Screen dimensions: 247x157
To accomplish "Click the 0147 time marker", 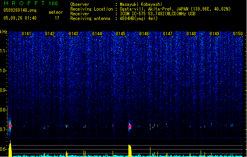I will point(168,34).
